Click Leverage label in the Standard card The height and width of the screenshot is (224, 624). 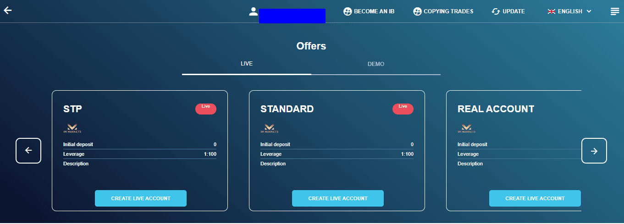tap(271, 154)
